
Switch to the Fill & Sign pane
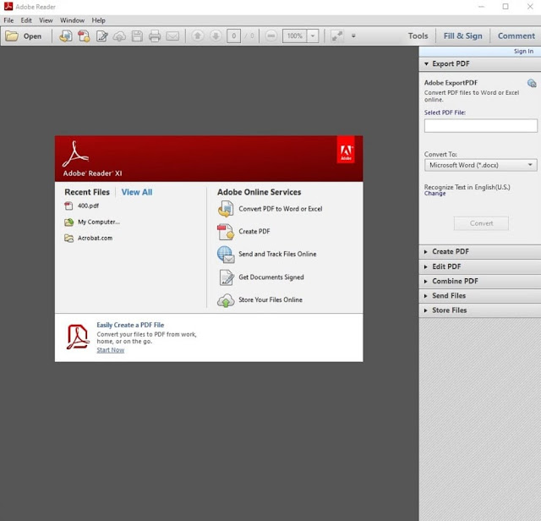click(462, 36)
